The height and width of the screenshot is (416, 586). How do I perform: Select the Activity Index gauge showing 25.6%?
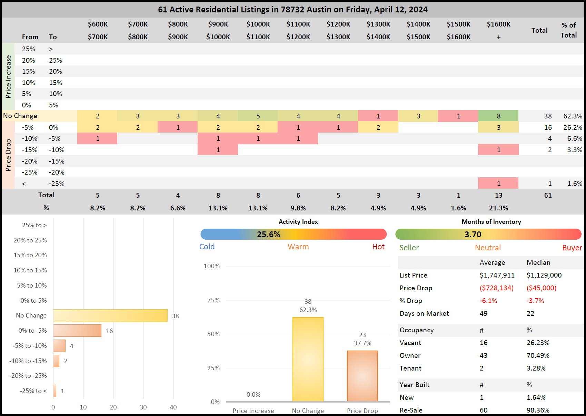293,234
